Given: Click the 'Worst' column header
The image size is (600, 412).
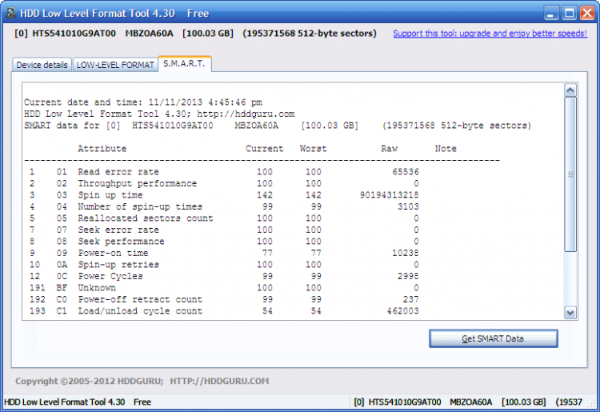Looking at the screenshot, I should (313, 149).
